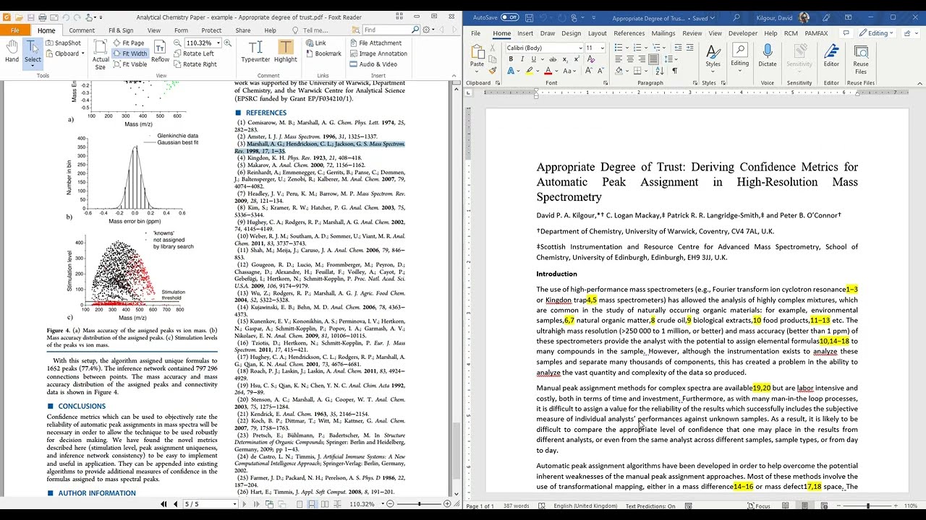This screenshot has height=520, width=926.
Task: Enable Fit Width view in Foxit
Action: click(130, 53)
